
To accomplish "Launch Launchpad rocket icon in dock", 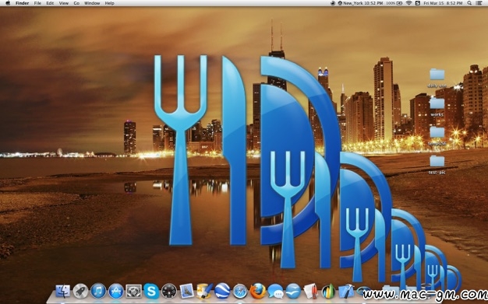I will click(x=80, y=292).
